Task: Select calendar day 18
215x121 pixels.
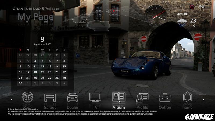Action: tap(35, 72)
